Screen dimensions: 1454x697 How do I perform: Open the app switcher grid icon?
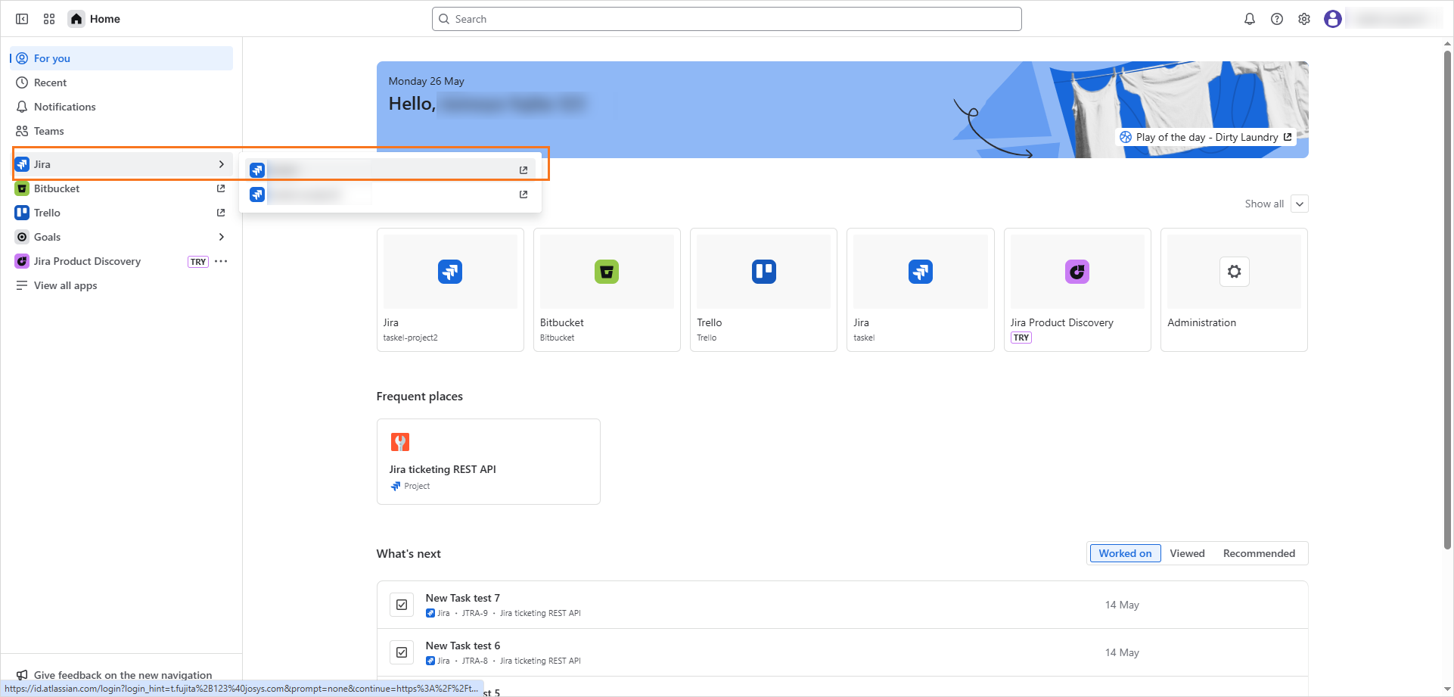(x=49, y=19)
